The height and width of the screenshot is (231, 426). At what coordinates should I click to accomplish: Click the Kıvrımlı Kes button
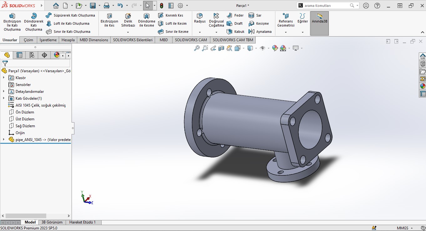point(171,15)
